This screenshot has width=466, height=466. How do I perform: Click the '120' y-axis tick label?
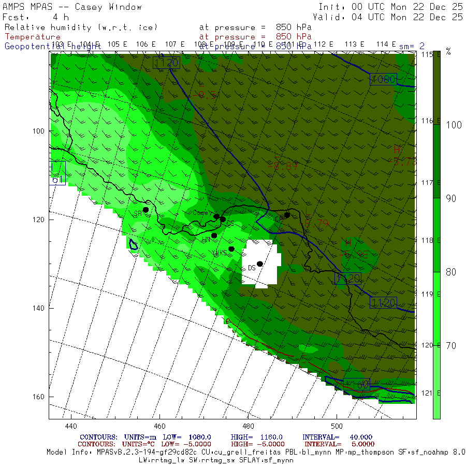[x=38, y=220]
